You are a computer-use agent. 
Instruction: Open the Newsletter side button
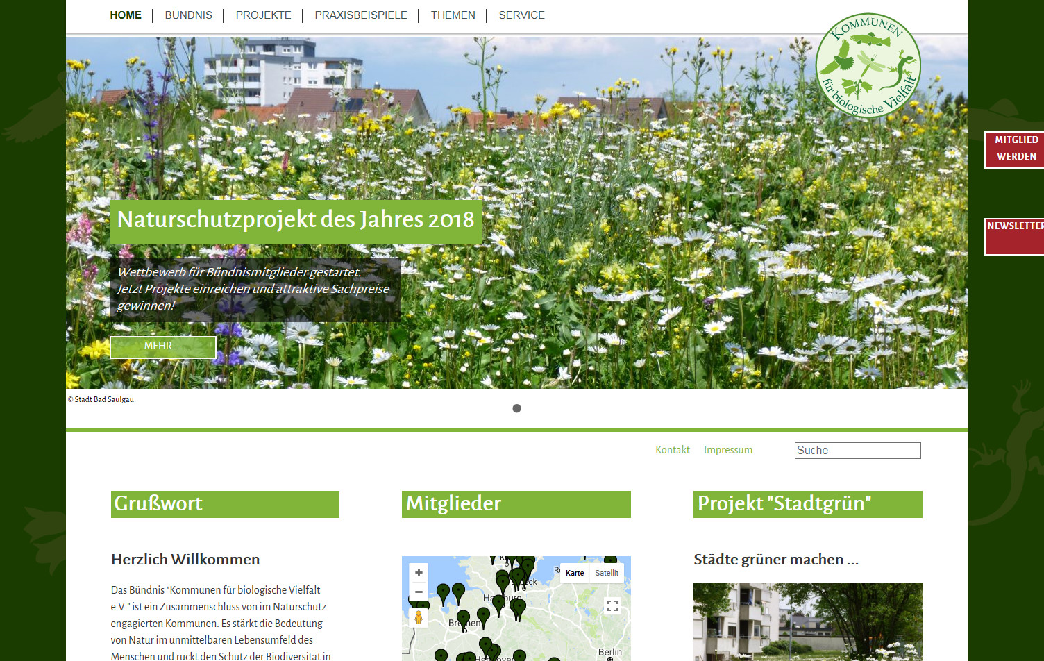coord(1015,236)
